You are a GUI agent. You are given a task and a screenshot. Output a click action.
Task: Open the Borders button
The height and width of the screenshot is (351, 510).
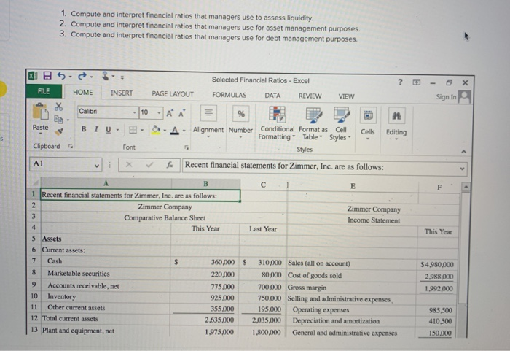pyautogui.click(x=133, y=130)
